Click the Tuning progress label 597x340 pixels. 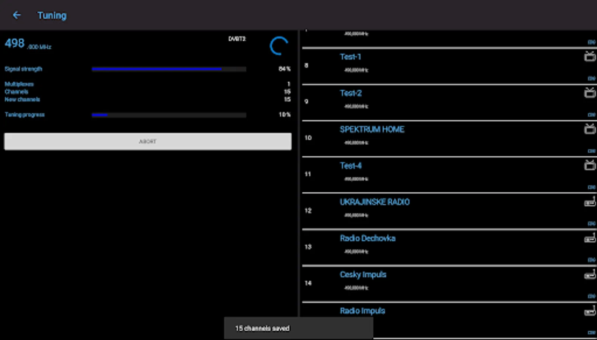click(x=25, y=115)
